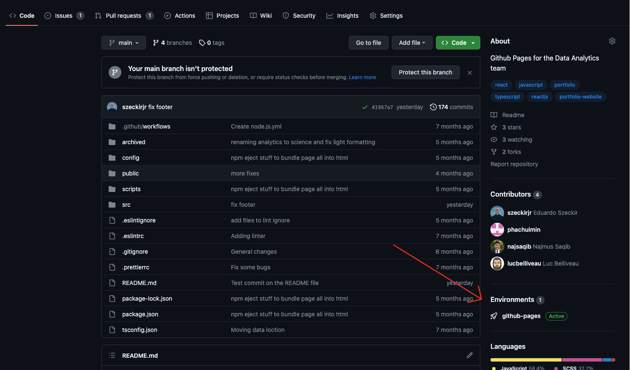Click the About settings gear icon
This screenshot has height=370, width=630.
[x=612, y=41]
